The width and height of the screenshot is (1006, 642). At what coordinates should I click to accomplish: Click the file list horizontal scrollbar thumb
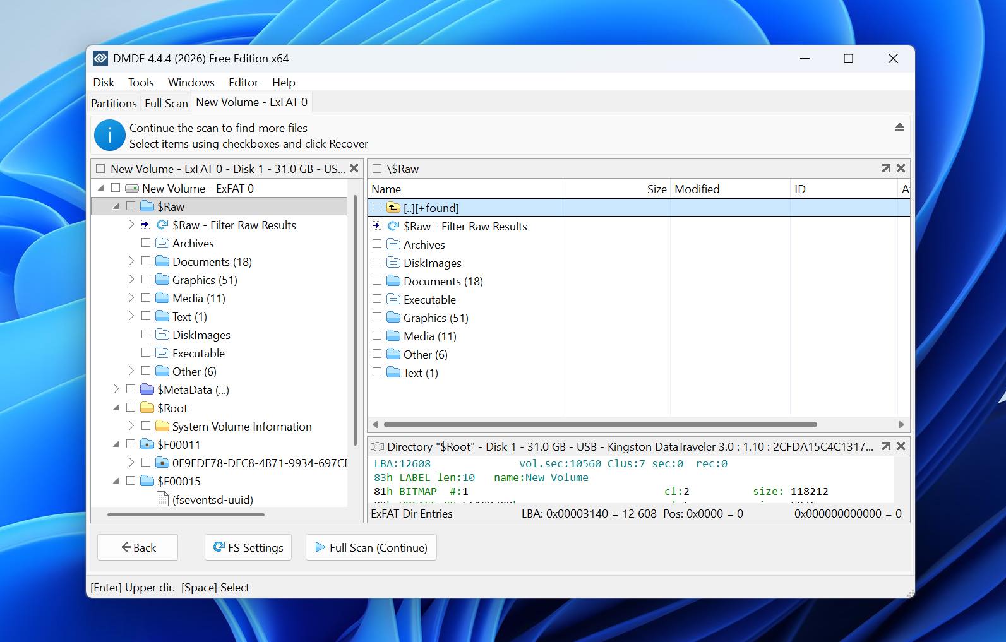(600, 424)
